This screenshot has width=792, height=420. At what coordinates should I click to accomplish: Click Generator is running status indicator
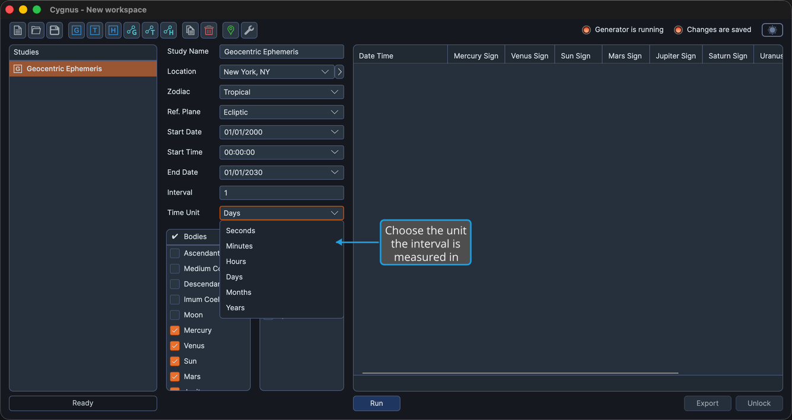[622, 30]
